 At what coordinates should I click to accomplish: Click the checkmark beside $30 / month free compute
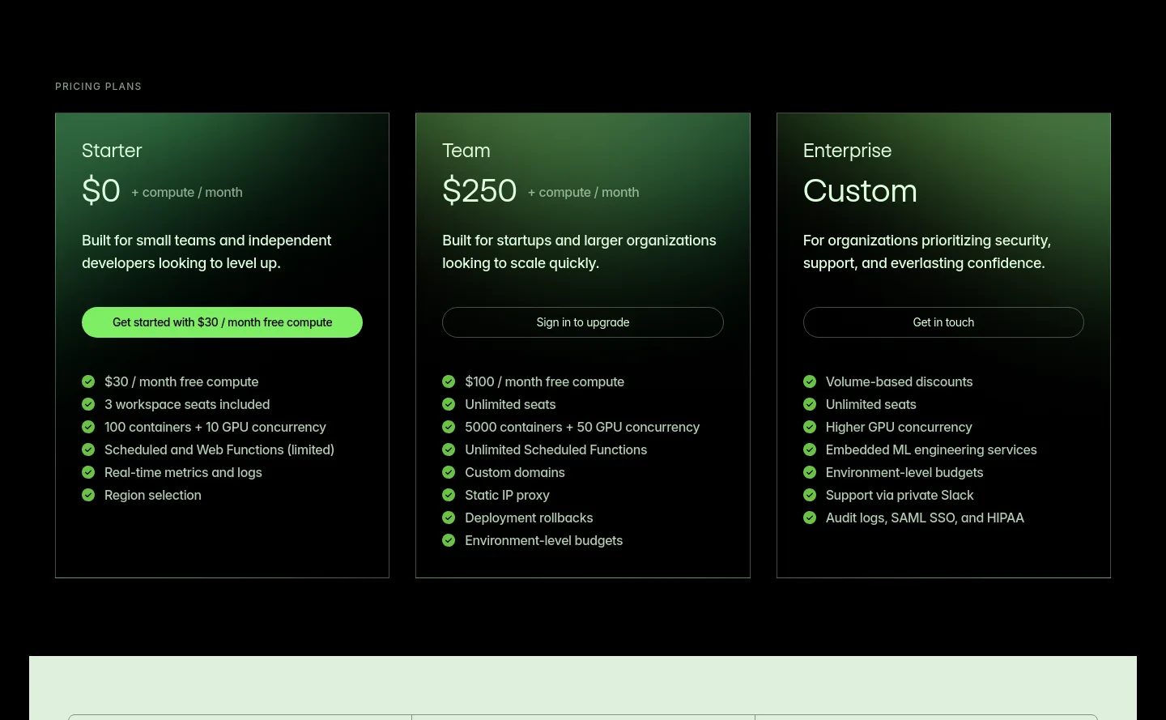tap(88, 381)
